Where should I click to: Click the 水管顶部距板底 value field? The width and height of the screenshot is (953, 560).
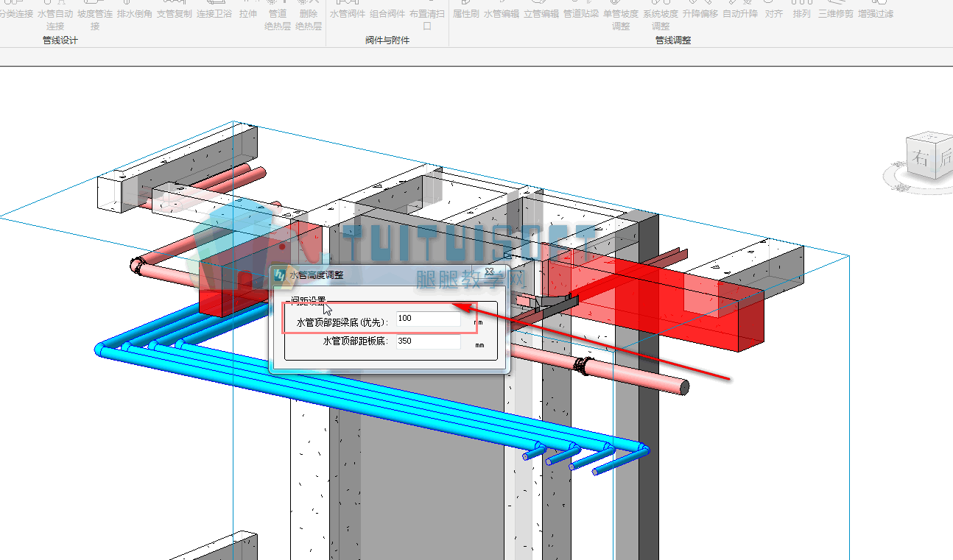click(428, 341)
